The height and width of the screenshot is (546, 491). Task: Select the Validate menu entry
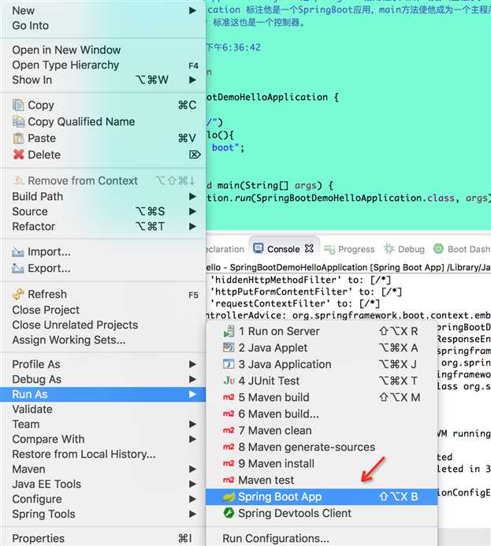[x=103, y=409]
